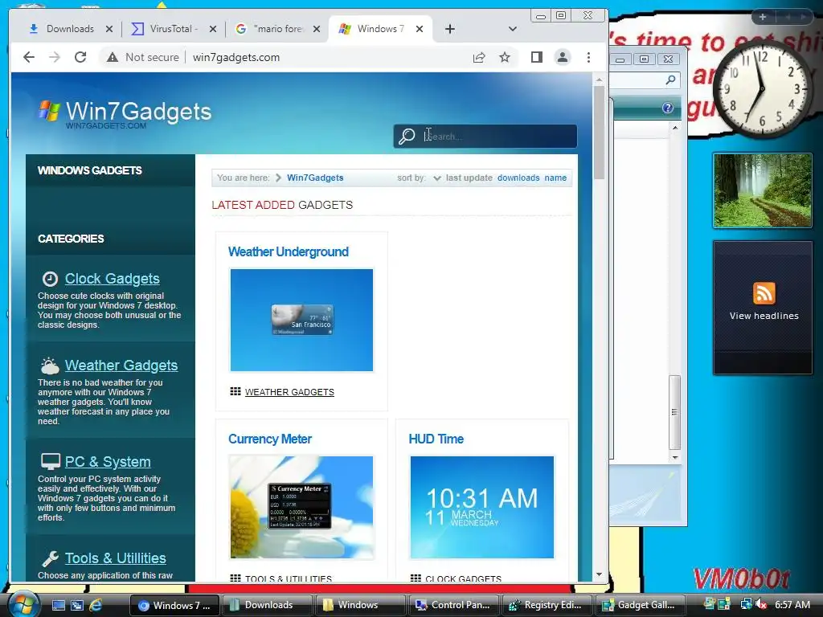The width and height of the screenshot is (823, 617).
Task: Click the weather cloud category icon
Action: coord(50,366)
